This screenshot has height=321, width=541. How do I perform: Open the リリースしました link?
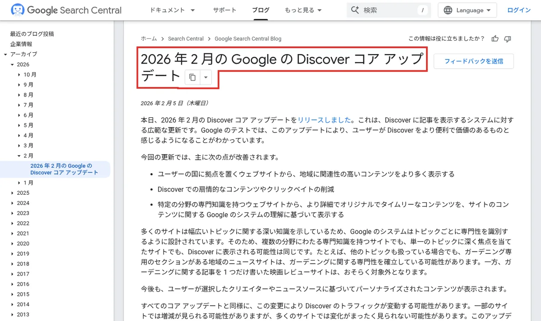coord(324,120)
